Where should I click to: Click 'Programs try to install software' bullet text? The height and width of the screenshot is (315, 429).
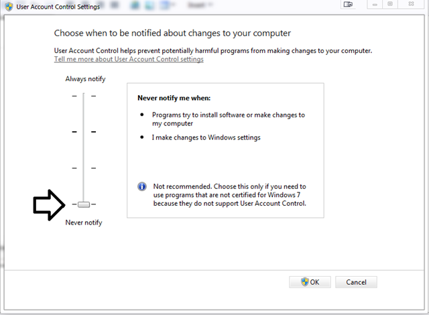pyautogui.click(x=229, y=119)
